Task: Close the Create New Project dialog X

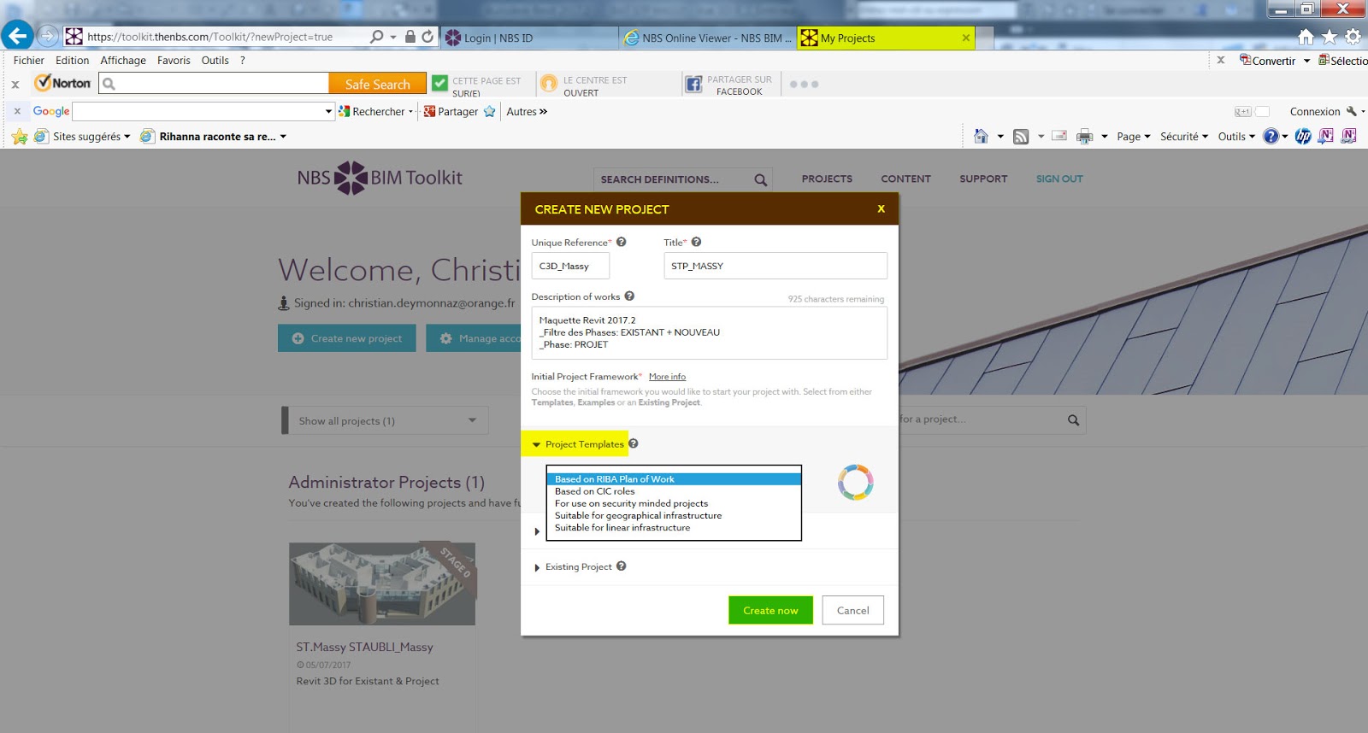Action: point(881,208)
